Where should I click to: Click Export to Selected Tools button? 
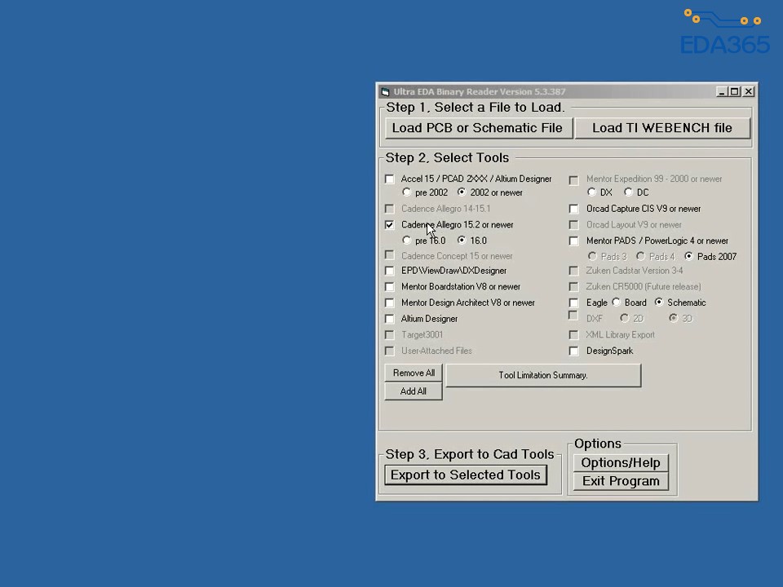click(x=466, y=475)
